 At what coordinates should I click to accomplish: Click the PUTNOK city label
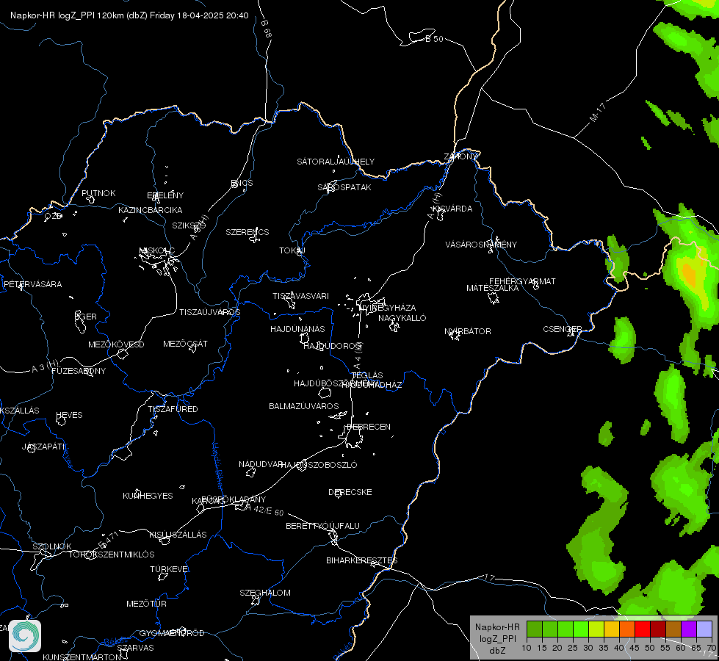(98, 193)
